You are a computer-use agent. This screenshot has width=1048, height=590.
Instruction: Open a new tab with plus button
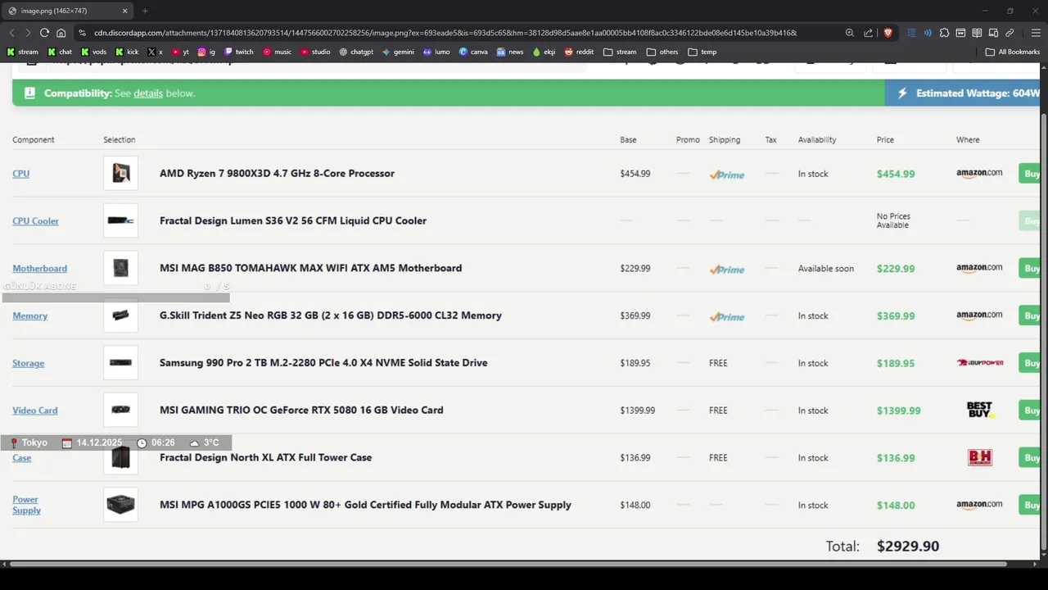click(145, 11)
